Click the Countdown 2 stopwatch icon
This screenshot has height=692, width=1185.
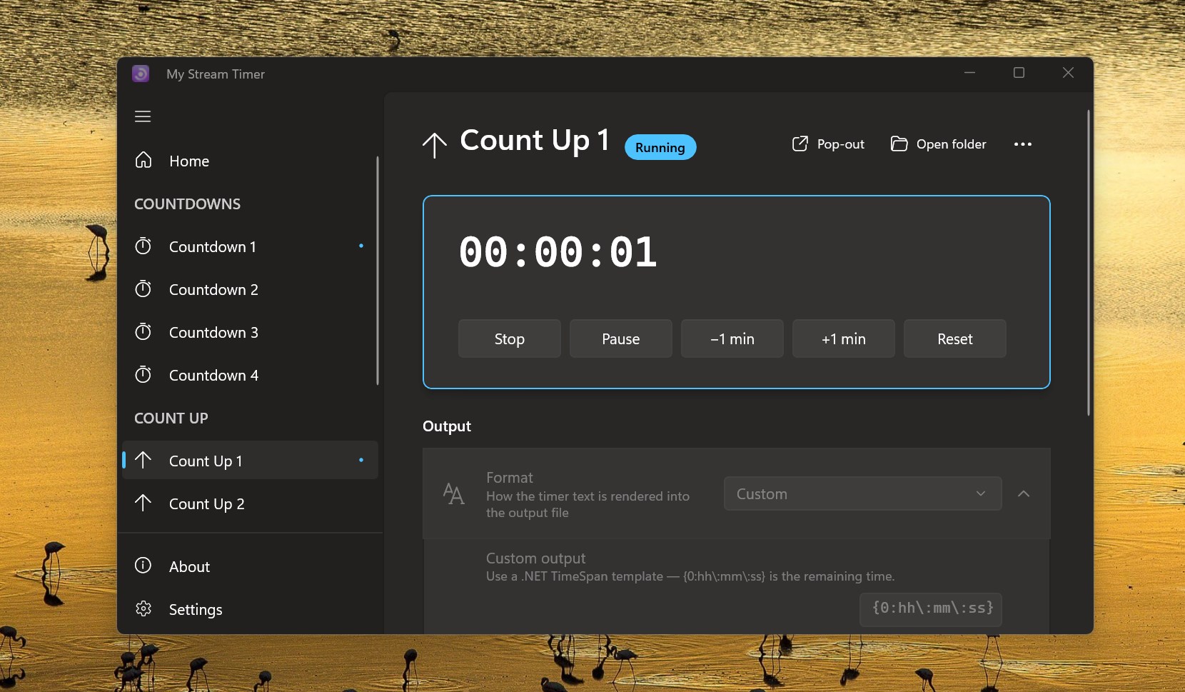[143, 289]
